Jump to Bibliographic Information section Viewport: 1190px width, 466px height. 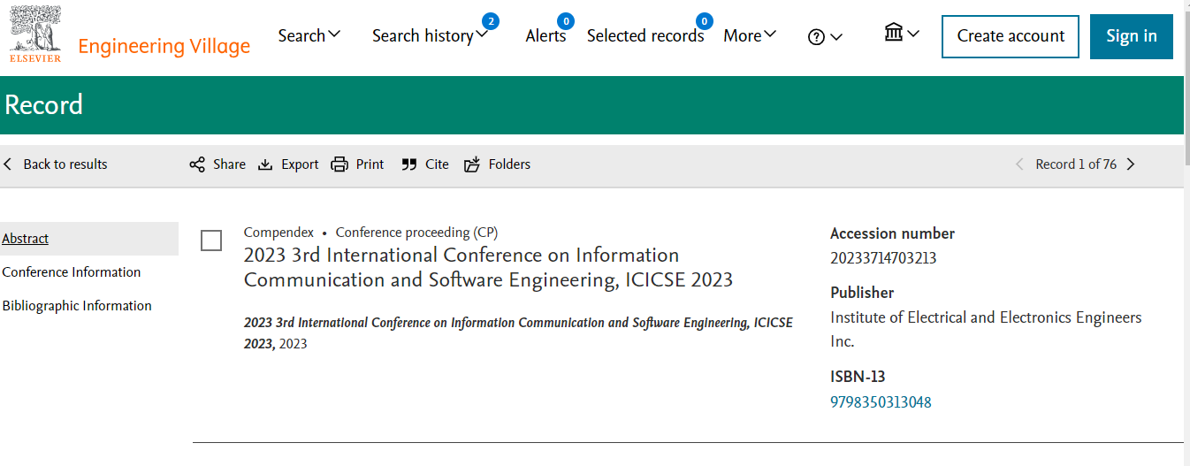coord(77,306)
